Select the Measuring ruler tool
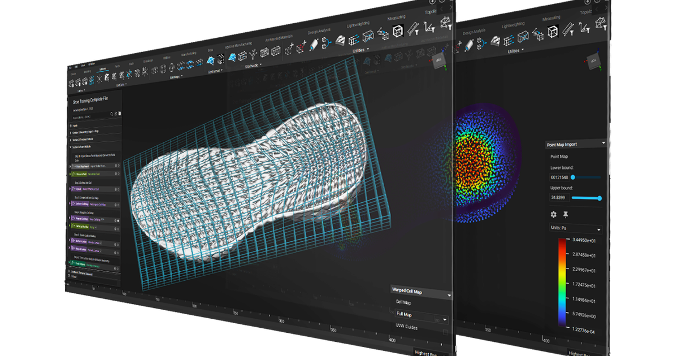Viewport: 678px width, 356px height. pos(414,27)
